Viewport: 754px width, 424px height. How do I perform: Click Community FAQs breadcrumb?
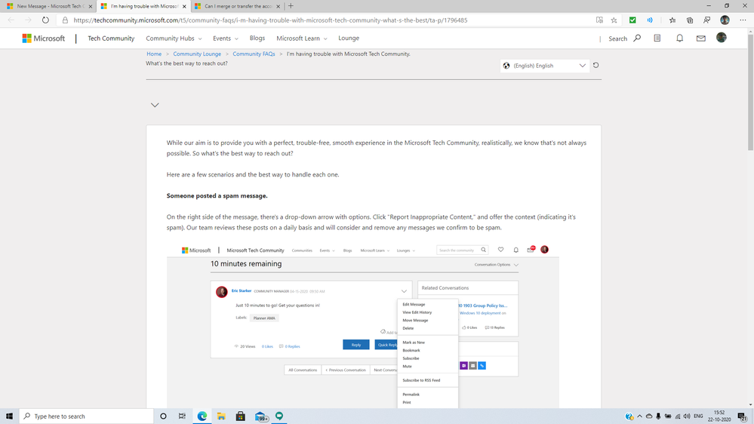click(254, 54)
